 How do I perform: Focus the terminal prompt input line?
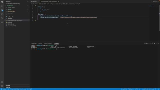click(56, 49)
